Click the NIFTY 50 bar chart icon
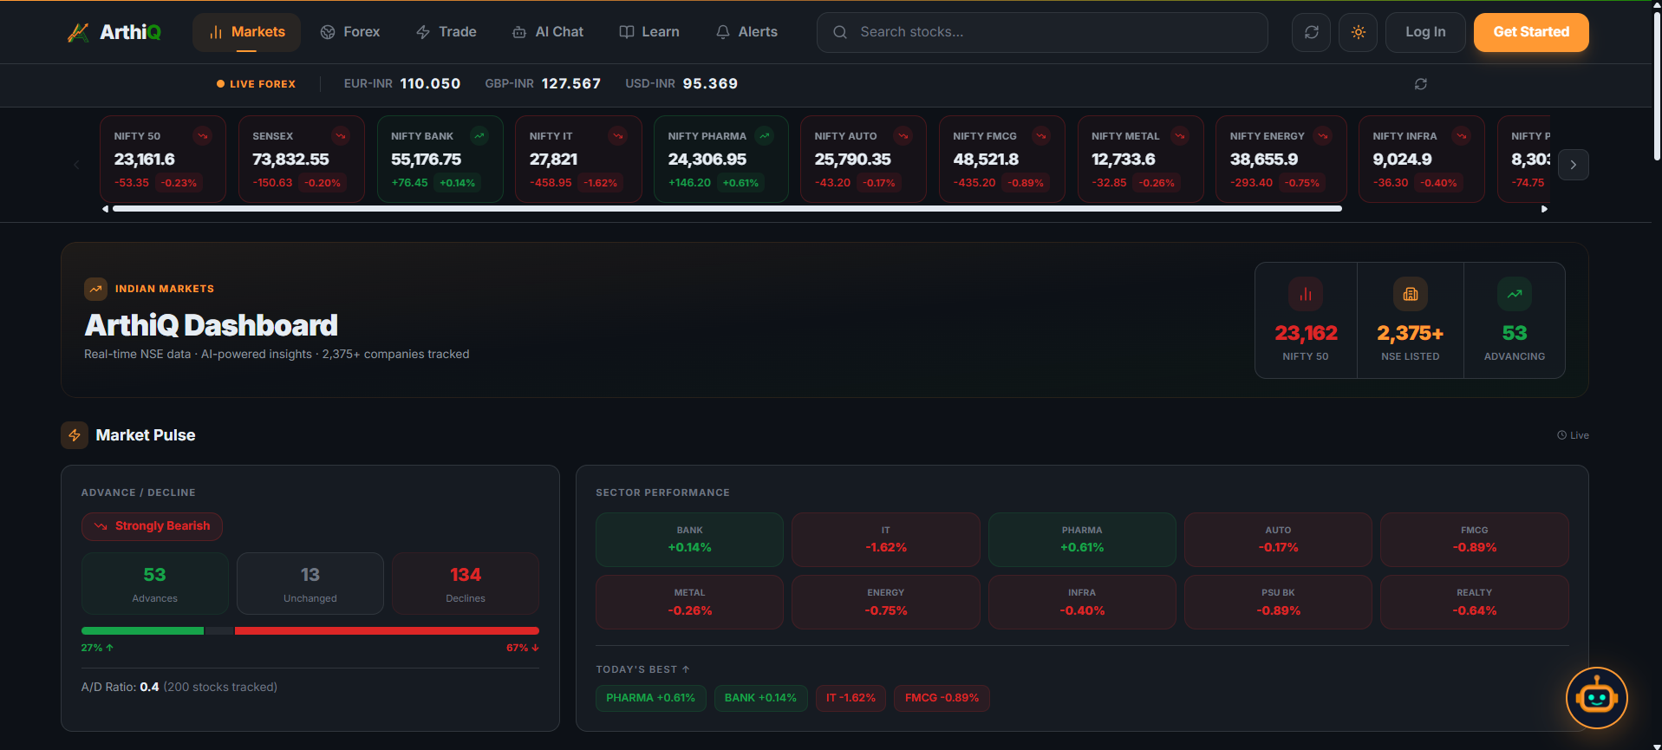 pos(1306,294)
